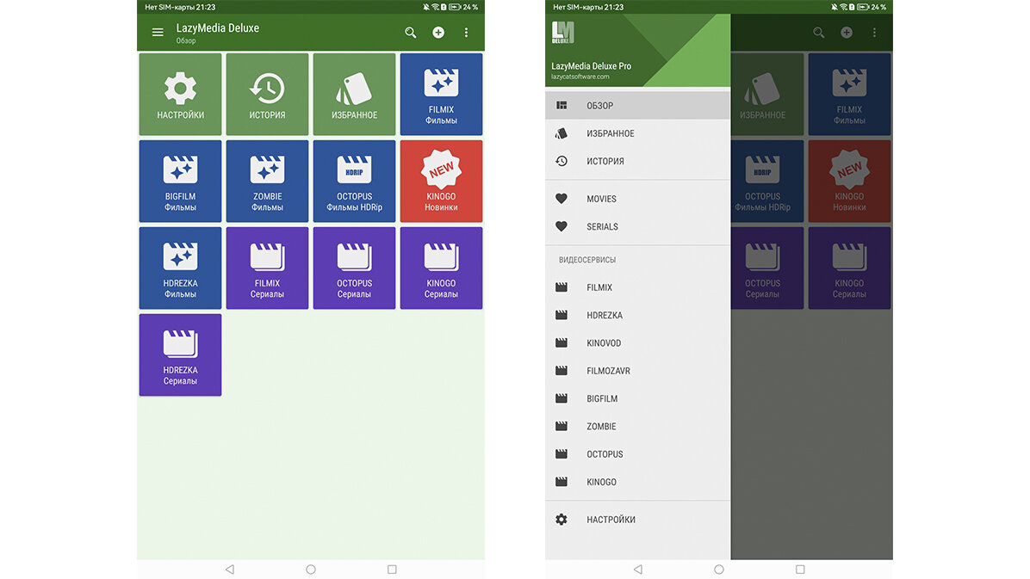Open the KINOGO Сериалы tile in left screen
This screenshot has height=579, width=1030.
[441, 268]
